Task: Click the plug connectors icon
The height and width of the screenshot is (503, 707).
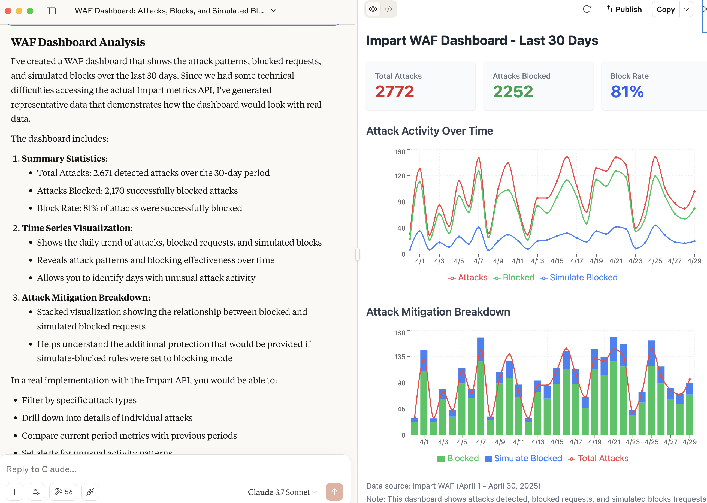Action: [x=90, y=492]
